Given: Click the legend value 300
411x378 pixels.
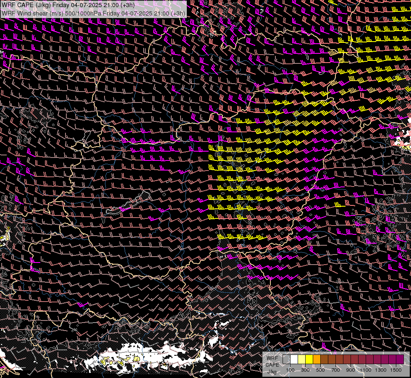Looking at the screenshot, I should pos(305,370).
